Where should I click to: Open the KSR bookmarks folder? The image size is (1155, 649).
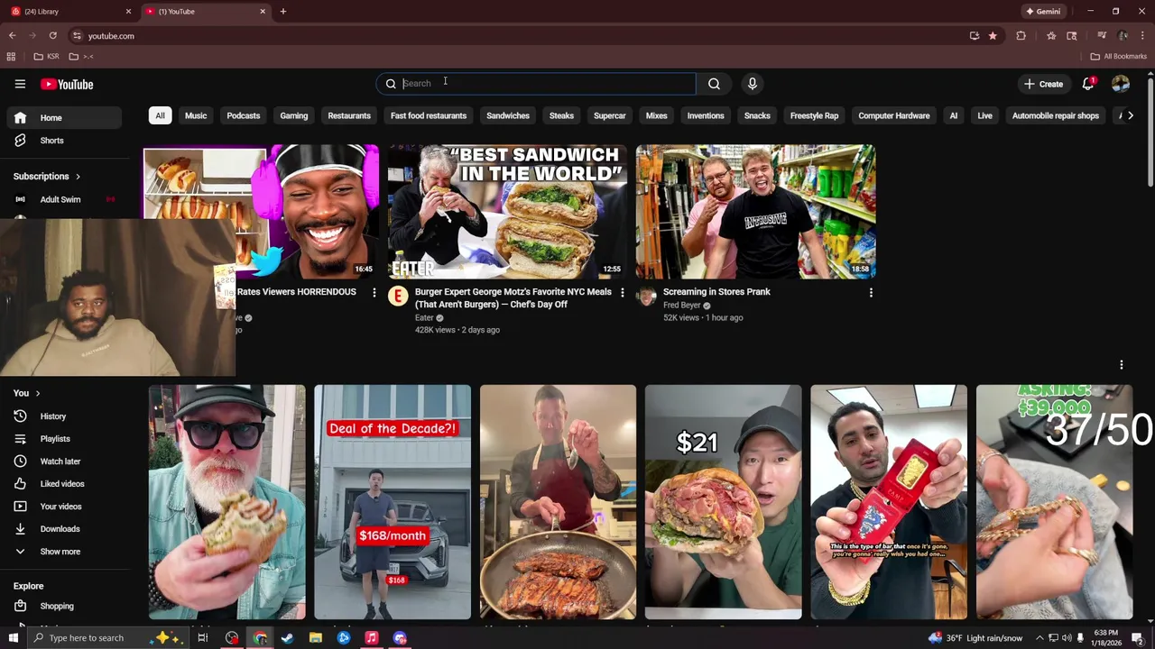(x=47, y=57)
